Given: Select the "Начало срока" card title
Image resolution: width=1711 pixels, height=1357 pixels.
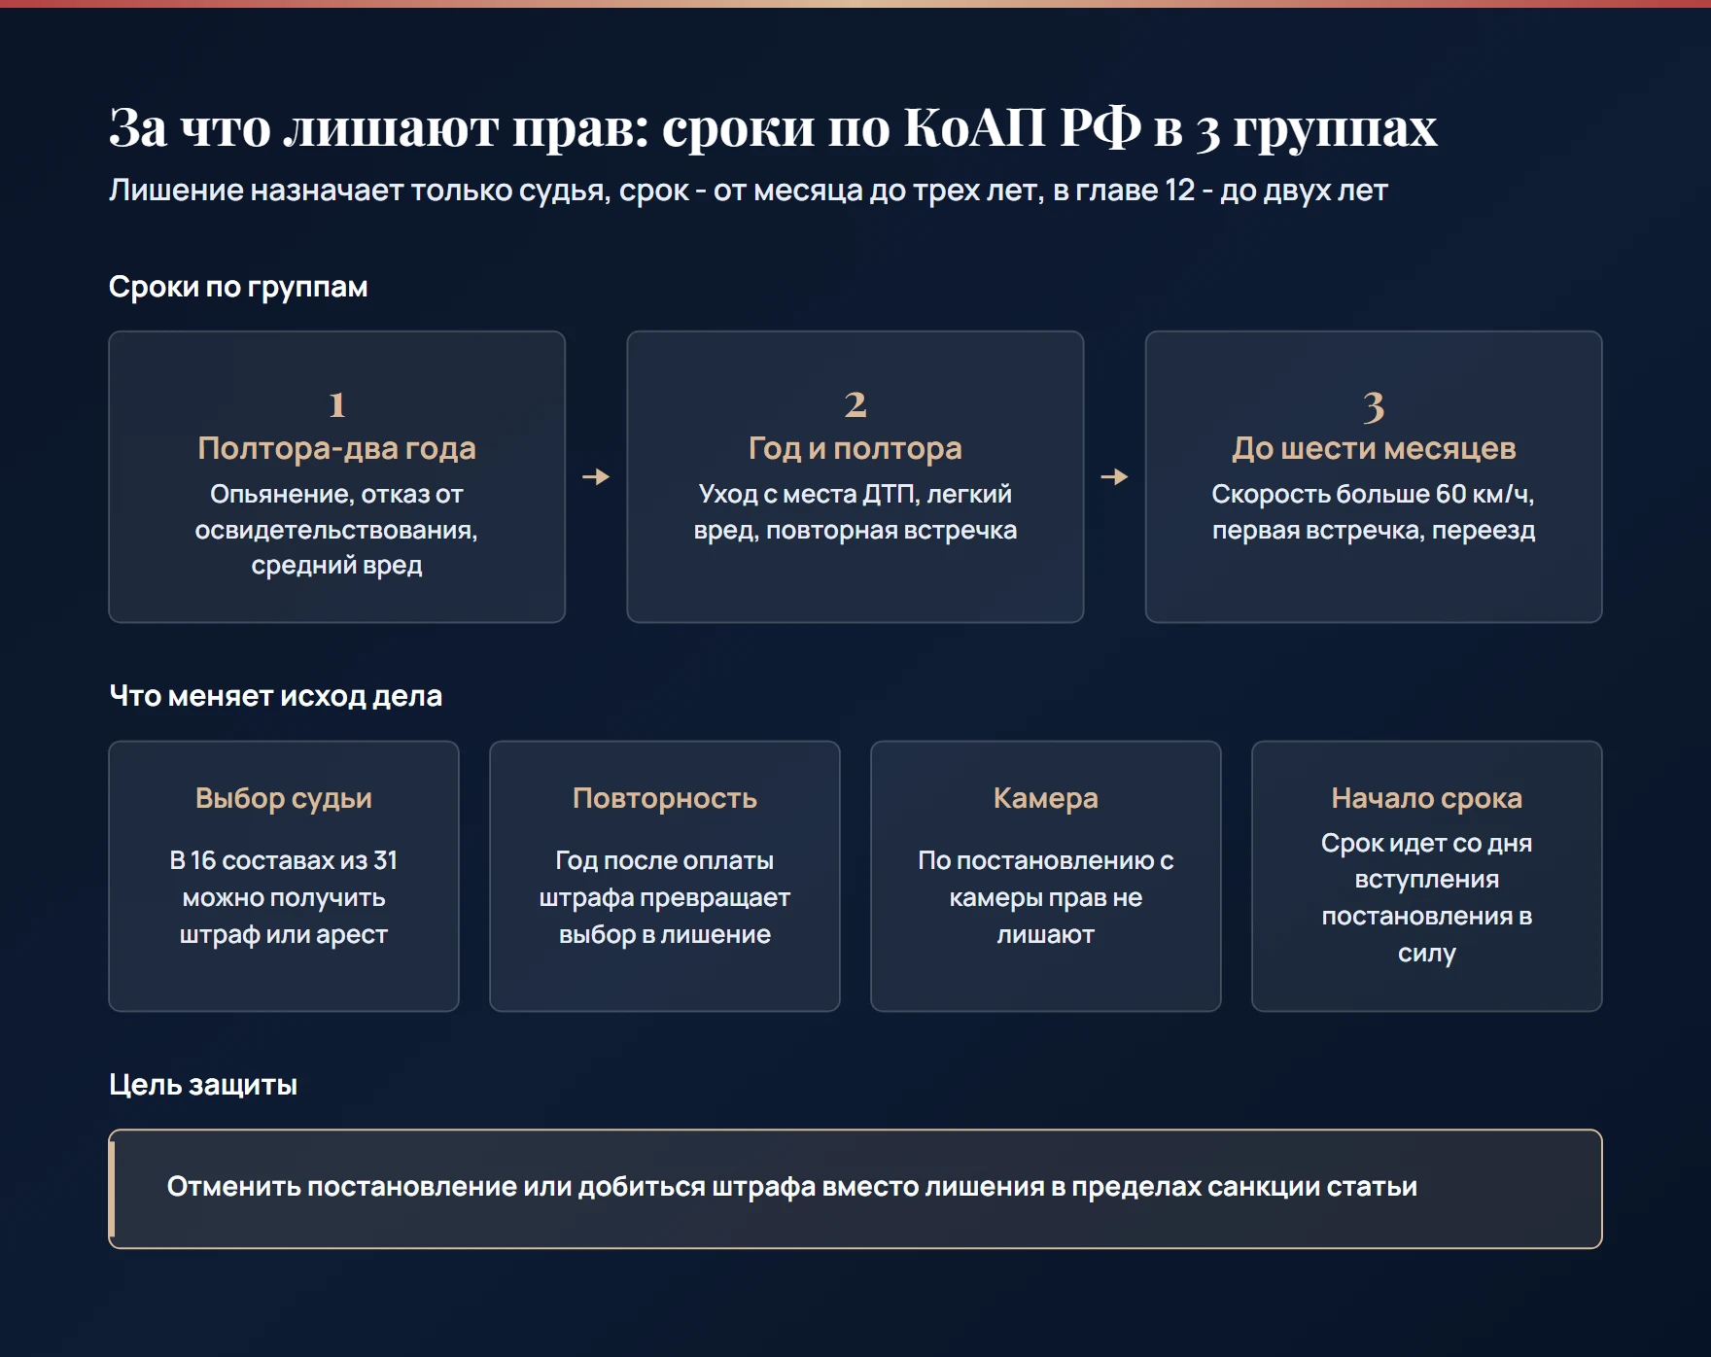Looking at the screenshot, I should [1427, 798].
